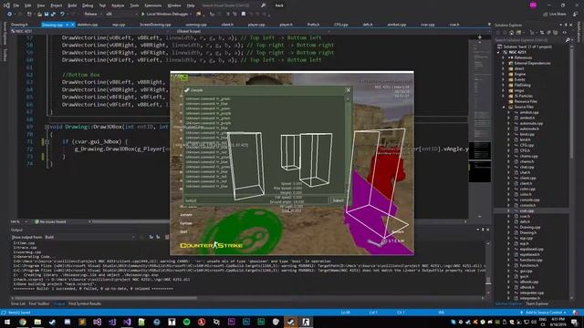Screen dimensions: 584x328
Task: Open the debugger target dropdown arrow
Action: tap(191, 15)
